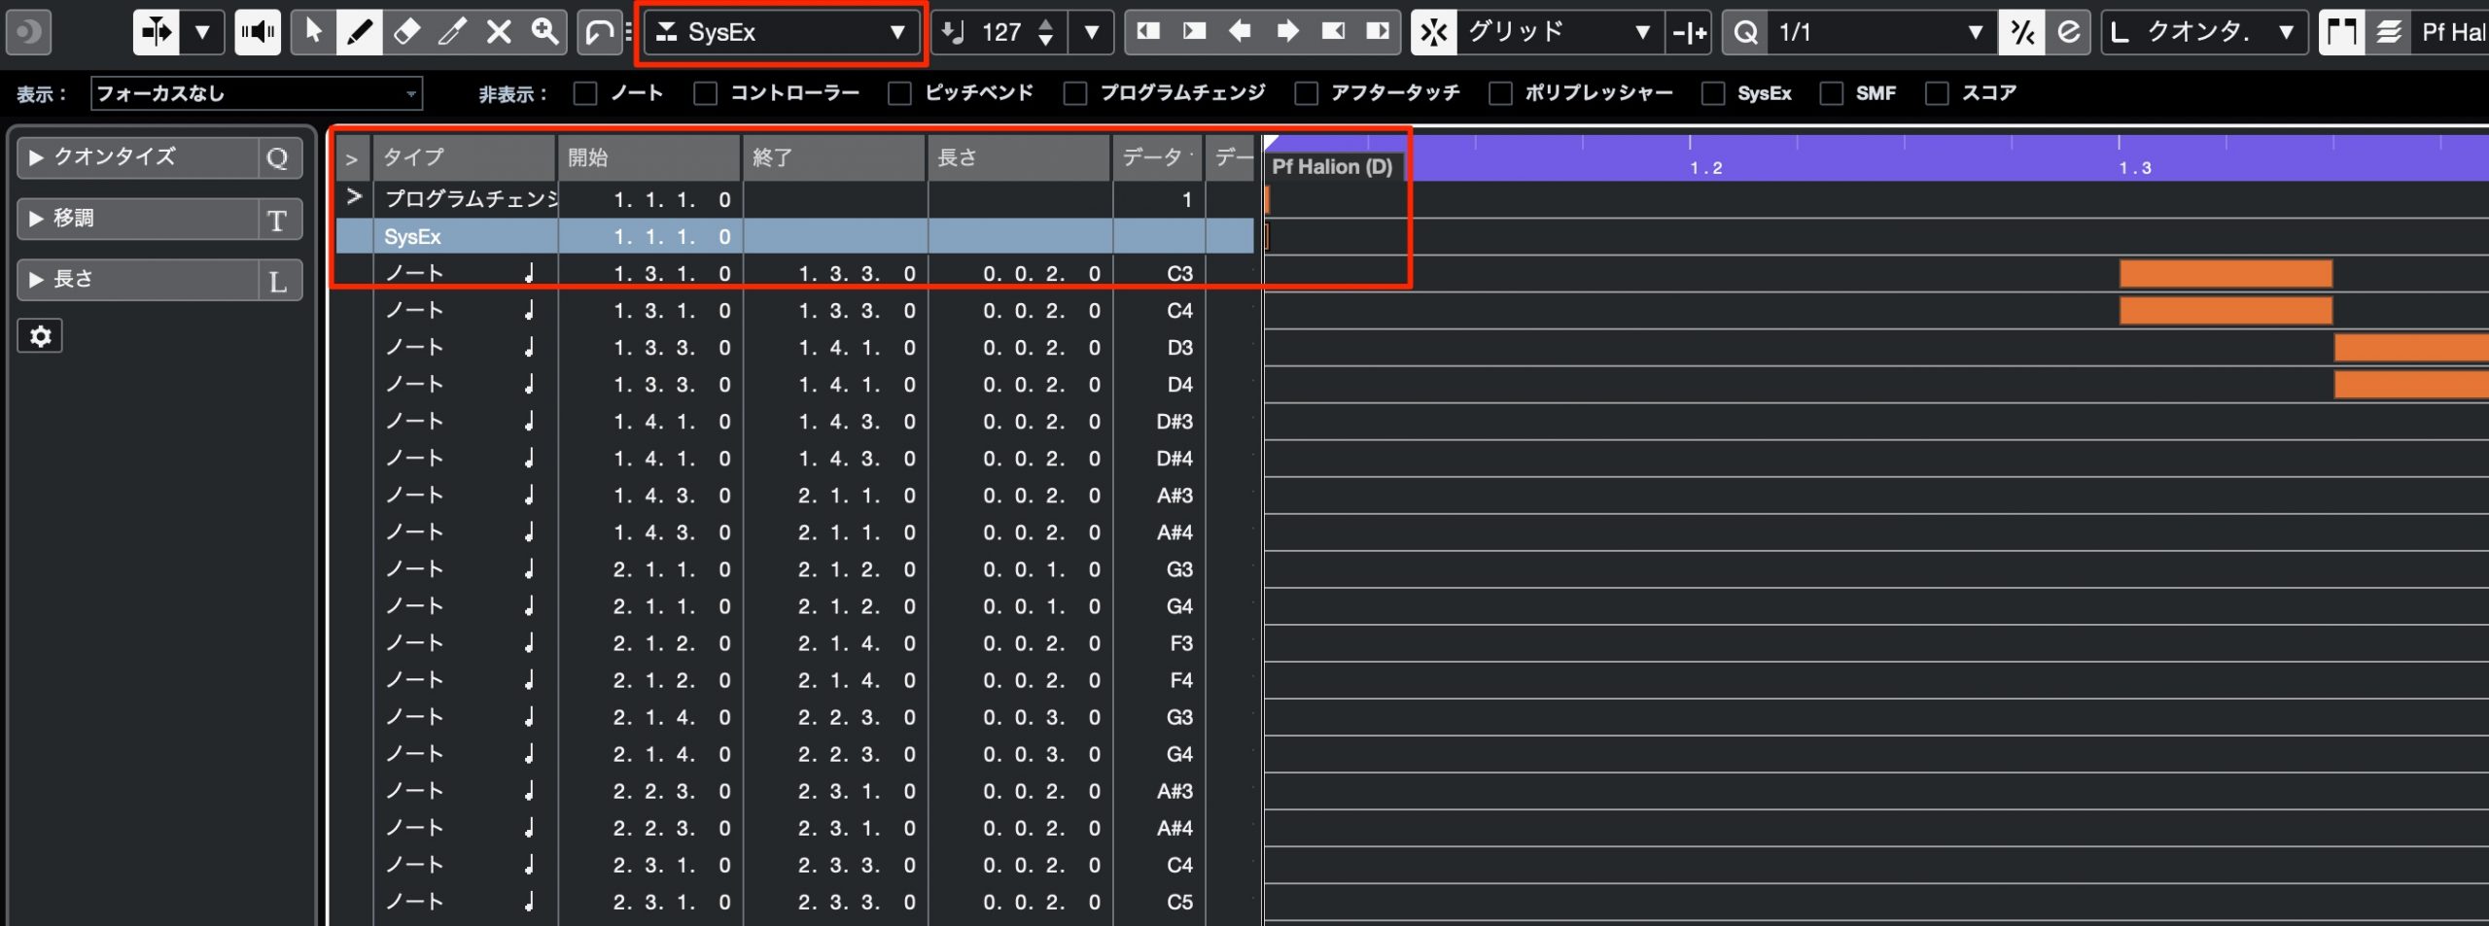The height and width of the screenshot is (926, 2489).
Task: Toggle the Auto-Scroll icon
Action: (157, 32)
